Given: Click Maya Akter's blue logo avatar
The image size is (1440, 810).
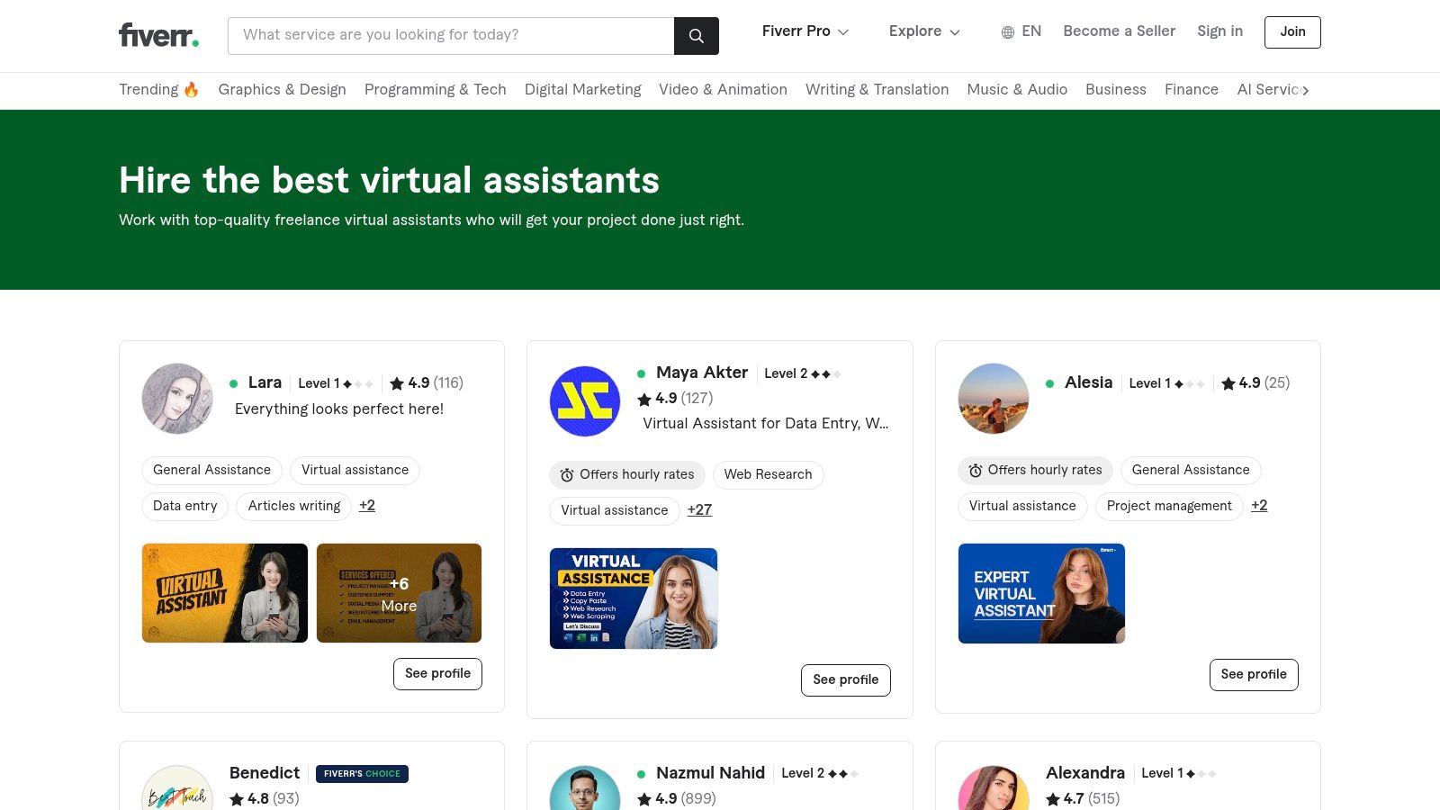Looking at the screenshot, I should point(585,401).
